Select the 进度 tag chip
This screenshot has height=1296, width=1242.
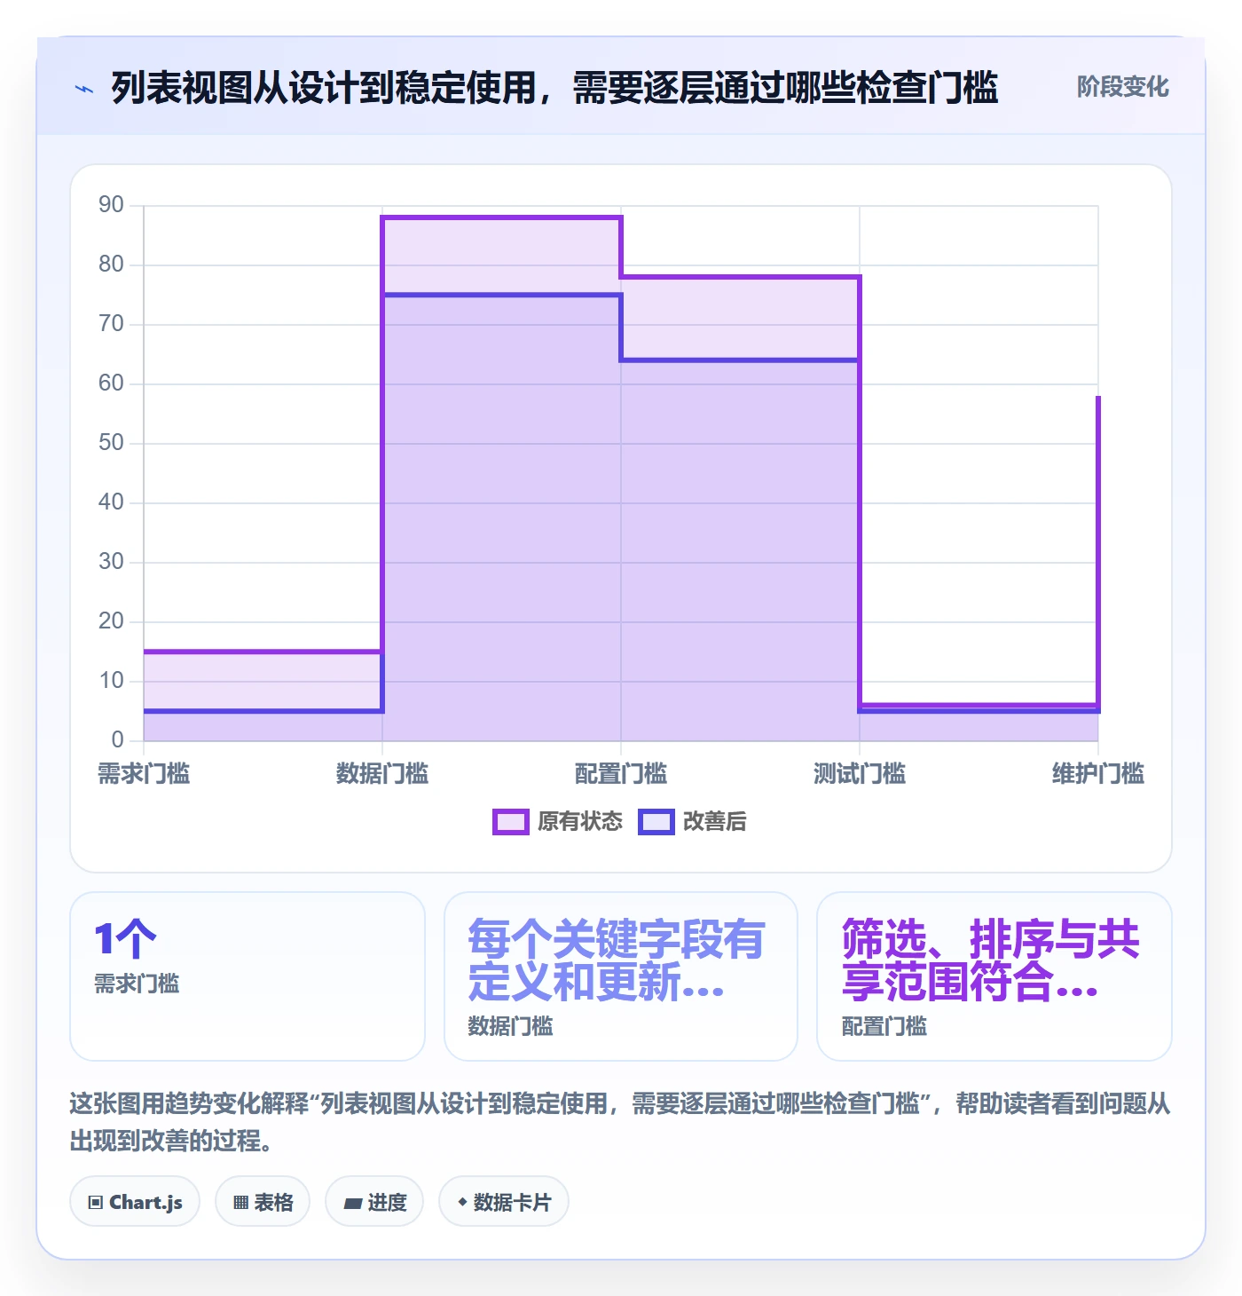374,1202
